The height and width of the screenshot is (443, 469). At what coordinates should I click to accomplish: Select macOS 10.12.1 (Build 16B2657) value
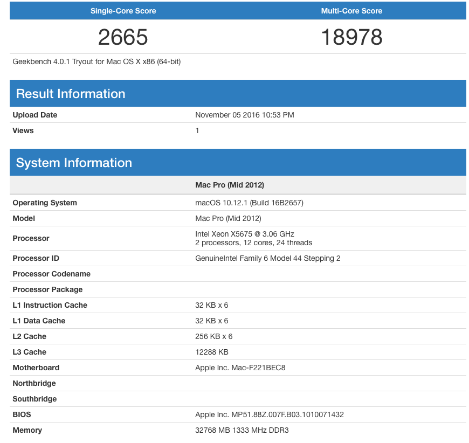coord(249,203)
